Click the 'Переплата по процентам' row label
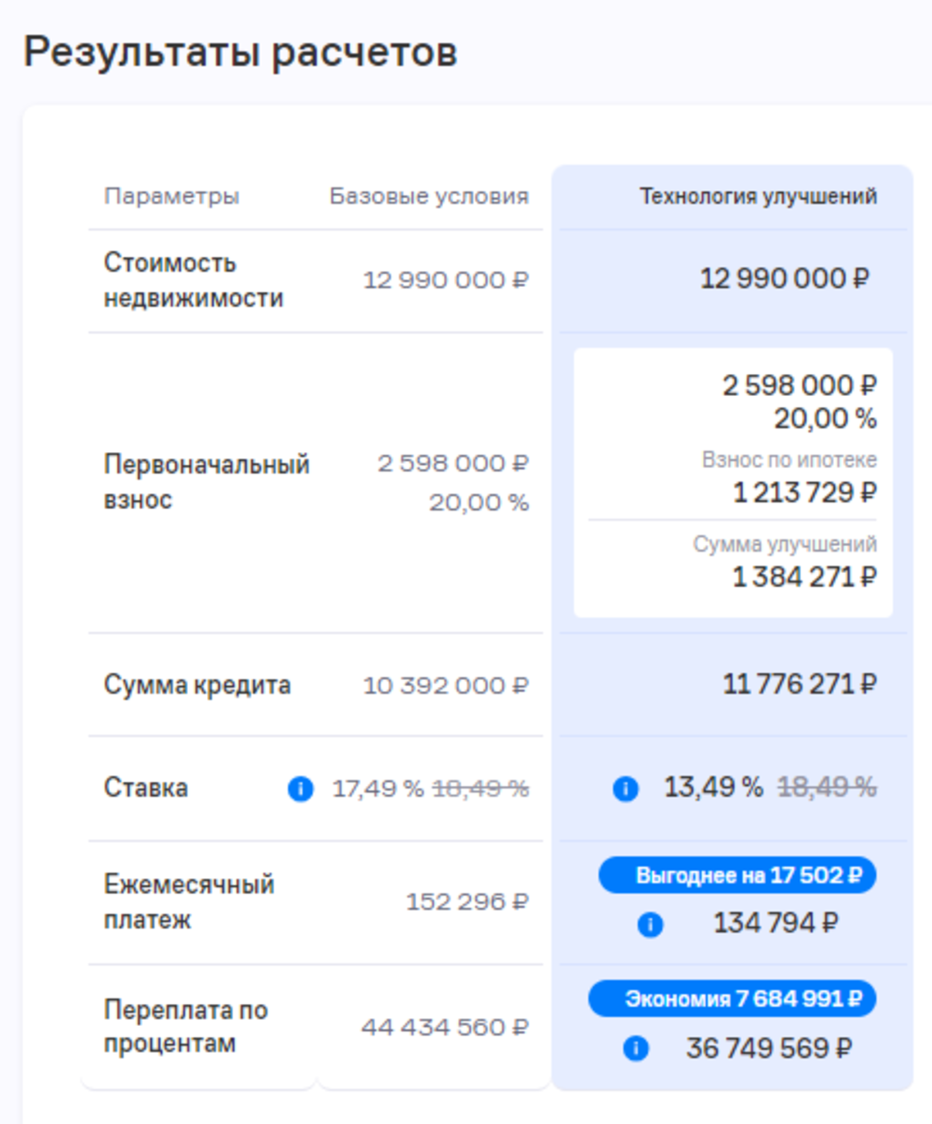932x1124 pixels. pos(186,1027)
